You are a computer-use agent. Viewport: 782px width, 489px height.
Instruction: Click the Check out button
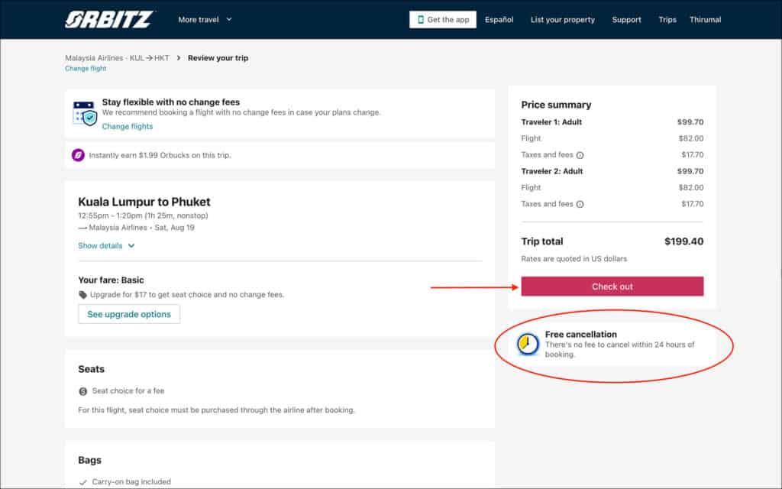click(612, 287)
